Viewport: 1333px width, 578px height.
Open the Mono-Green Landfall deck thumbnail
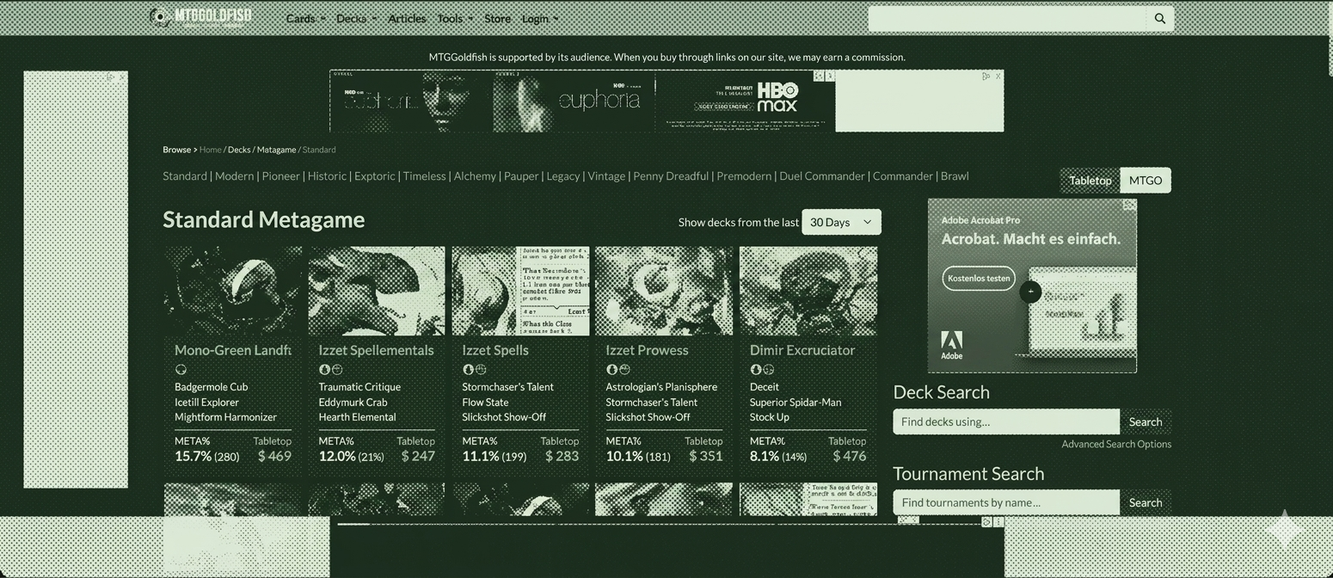pos(233,291)
